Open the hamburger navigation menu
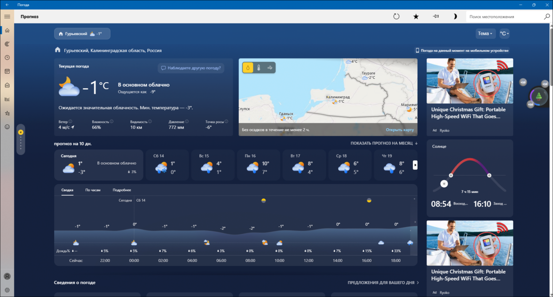The height and width of the screenshot is (297, 553). (7, 16)
